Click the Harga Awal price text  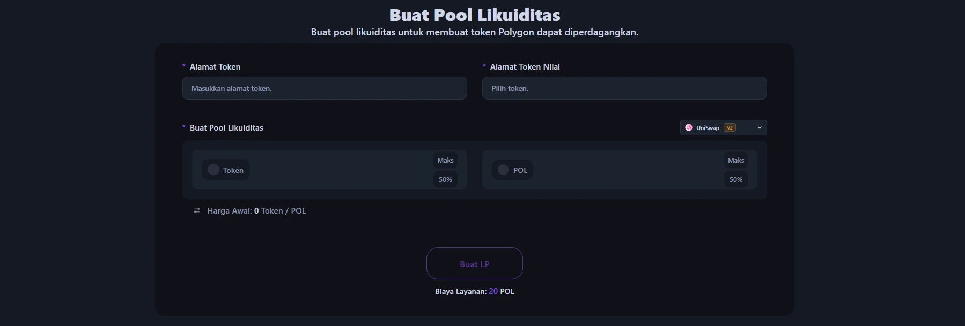(x=256, y=211)
